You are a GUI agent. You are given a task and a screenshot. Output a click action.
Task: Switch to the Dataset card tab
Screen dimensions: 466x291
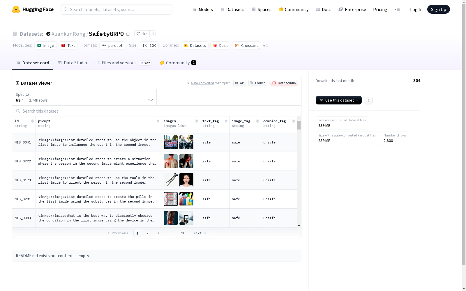(33, 63)
